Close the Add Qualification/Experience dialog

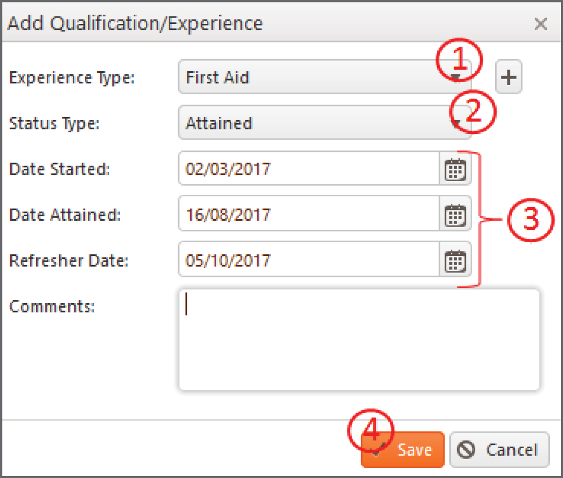541,24
